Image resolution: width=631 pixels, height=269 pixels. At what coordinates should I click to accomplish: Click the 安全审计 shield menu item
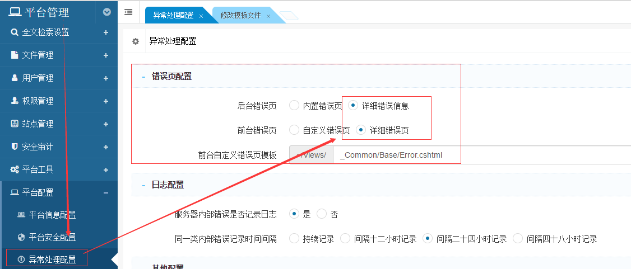coord(38,147)
